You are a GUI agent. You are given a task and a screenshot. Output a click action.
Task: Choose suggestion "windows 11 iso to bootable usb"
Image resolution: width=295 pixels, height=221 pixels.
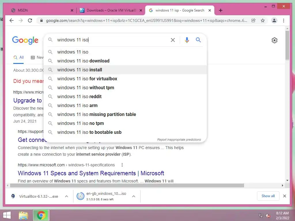[x=125, y=132]
